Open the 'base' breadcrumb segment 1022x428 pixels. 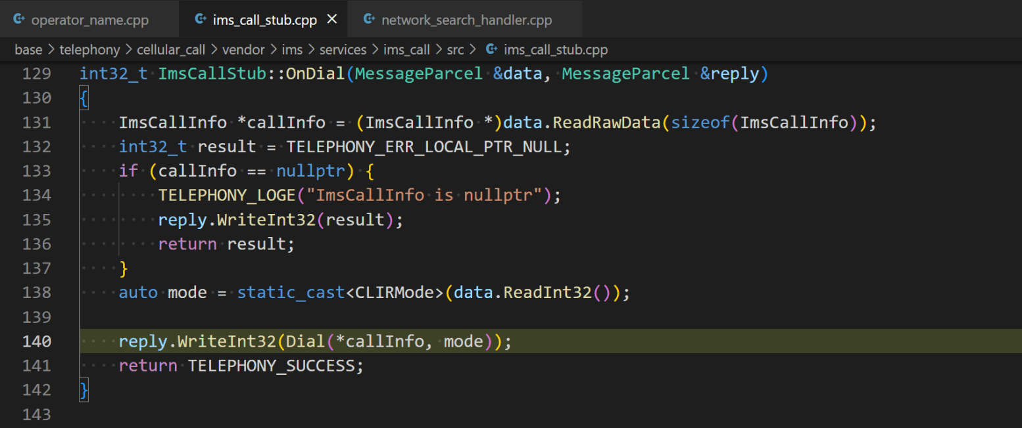[28, 49]
